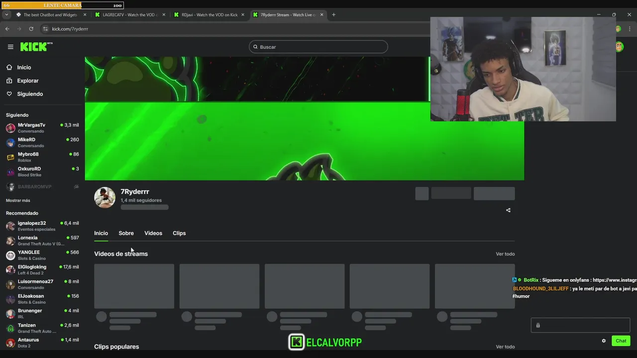Switch to the Videos tab
This screenshot has height=358, width=637.
(153, 233)
